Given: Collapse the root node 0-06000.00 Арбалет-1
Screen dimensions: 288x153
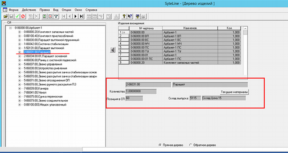Looking at the screenshot, I should 10,28.
